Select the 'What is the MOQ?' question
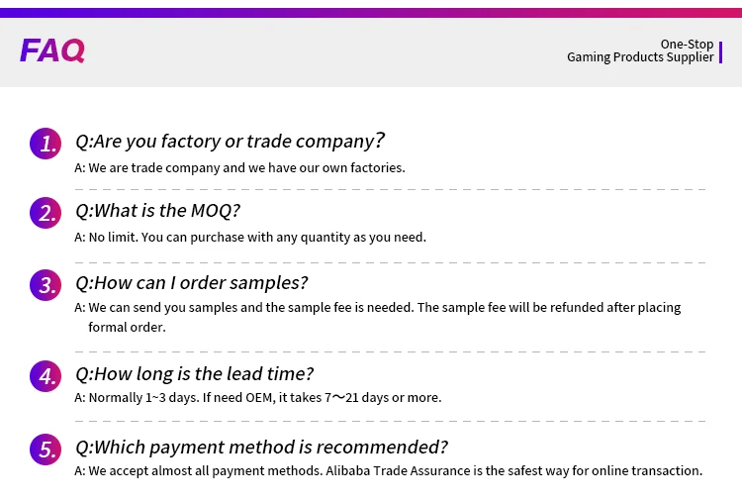Image resolution: width=742 pixels, height=501 pixels. [158, 210]
